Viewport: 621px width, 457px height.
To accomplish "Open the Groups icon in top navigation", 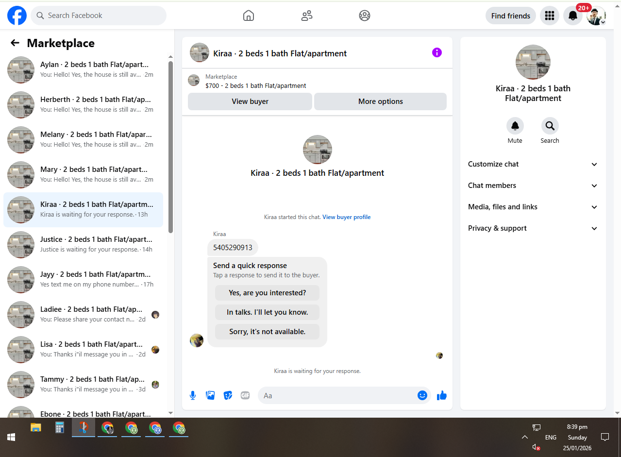I will pyautogui.click(x=365, y=16).
